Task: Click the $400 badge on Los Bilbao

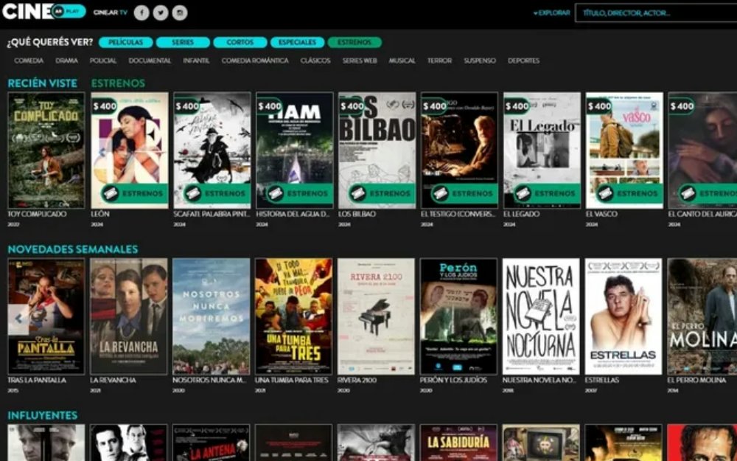Action: (x=352, y=106)
